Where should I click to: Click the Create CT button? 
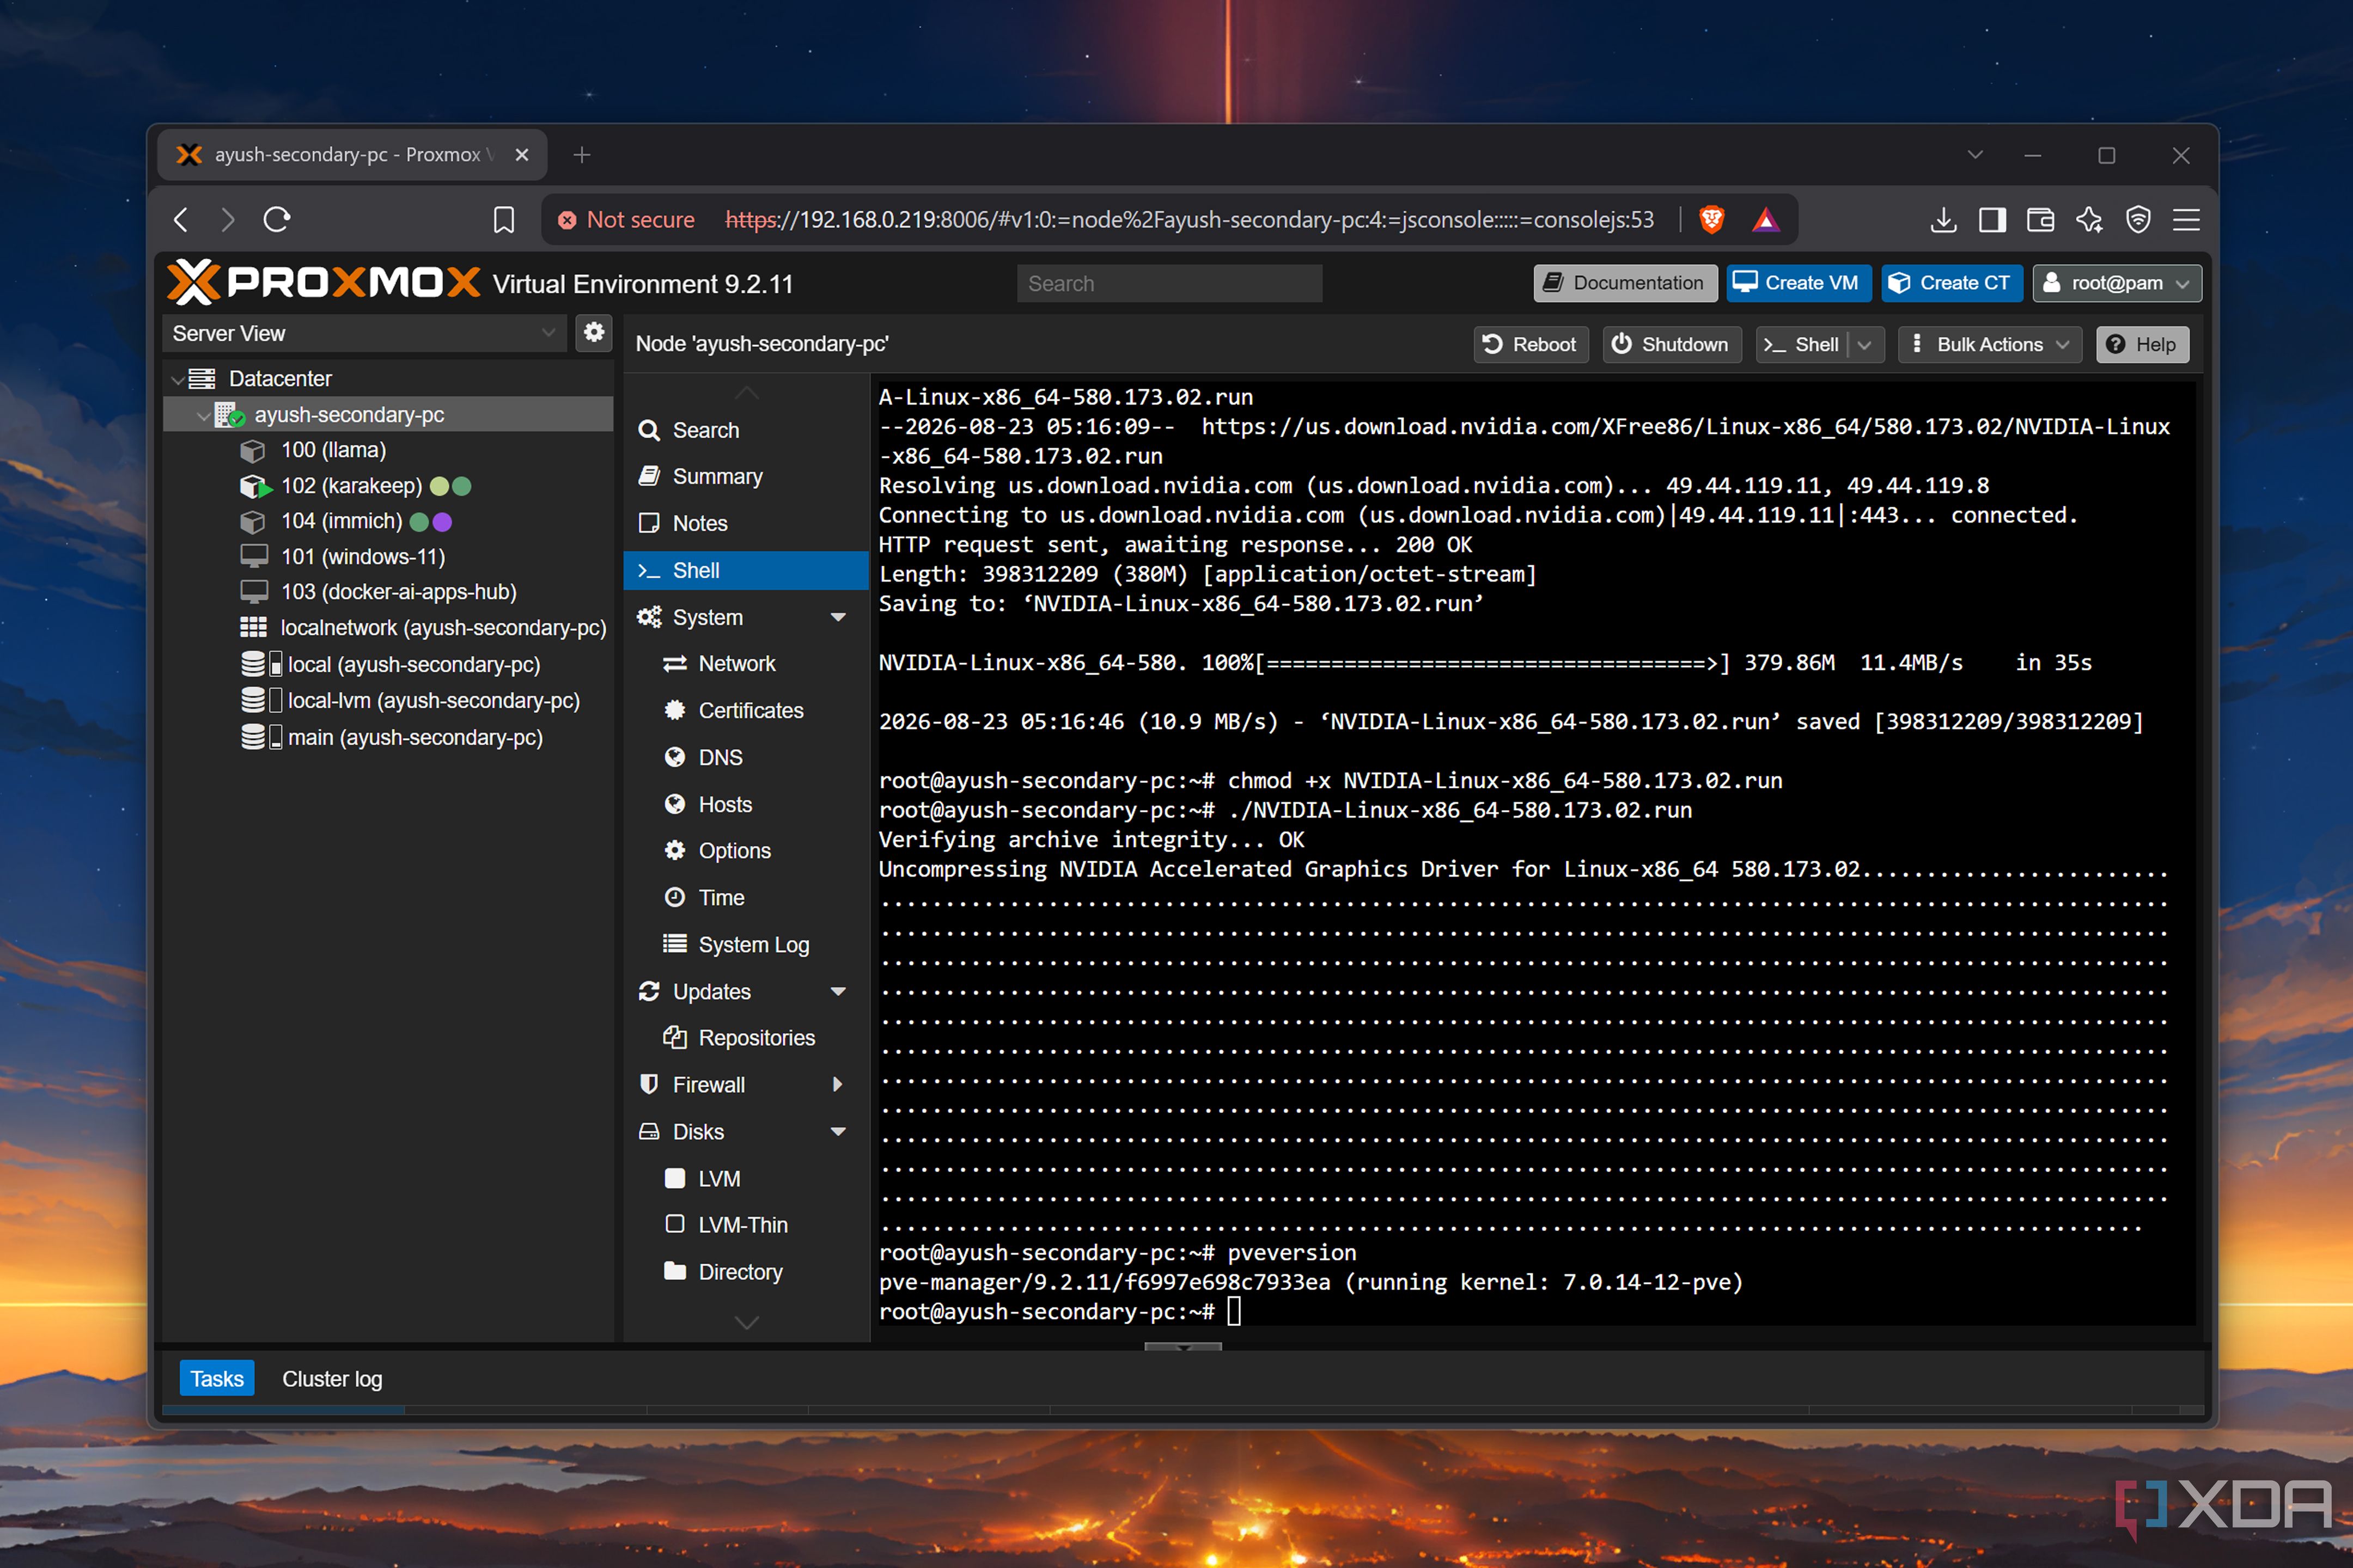[1952, 283]
